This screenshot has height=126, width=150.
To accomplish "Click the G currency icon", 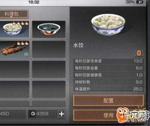I will click(33, 114).
